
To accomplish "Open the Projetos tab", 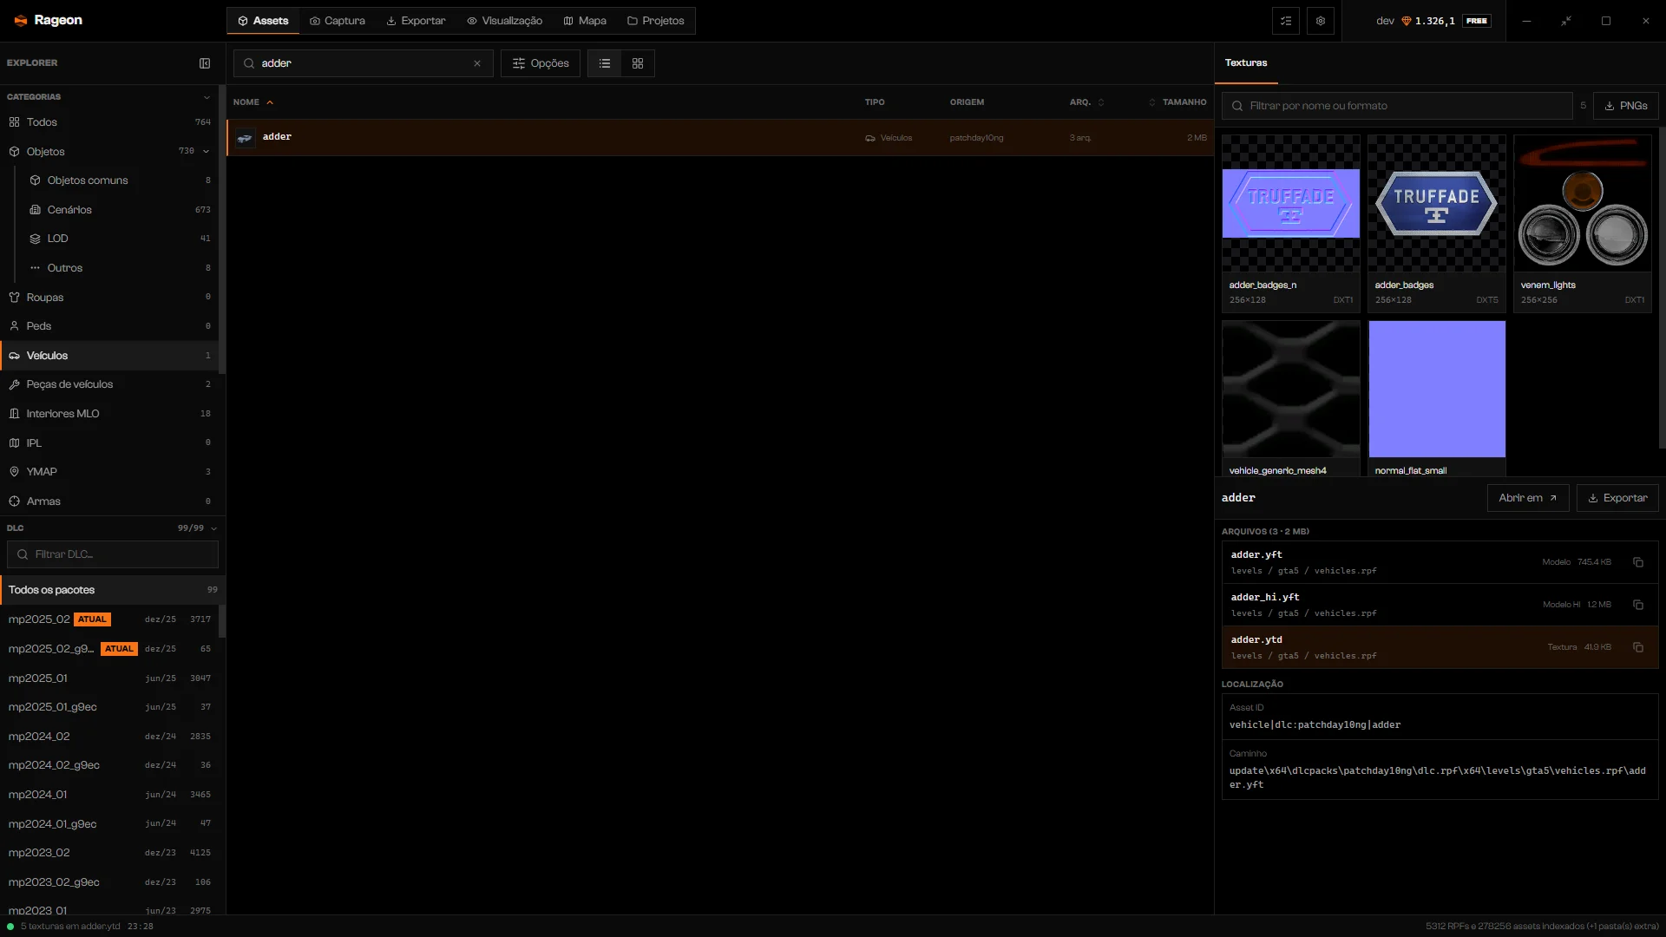I will pyautogui.click(x=655, y=21).
